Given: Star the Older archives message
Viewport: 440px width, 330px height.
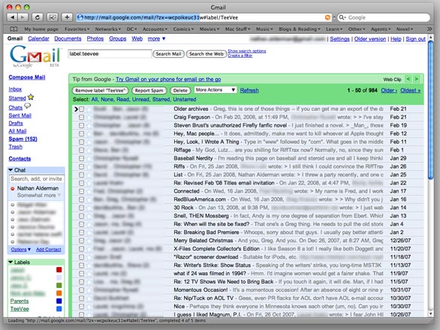Looking at the screenshot, I should click(89, 109).
